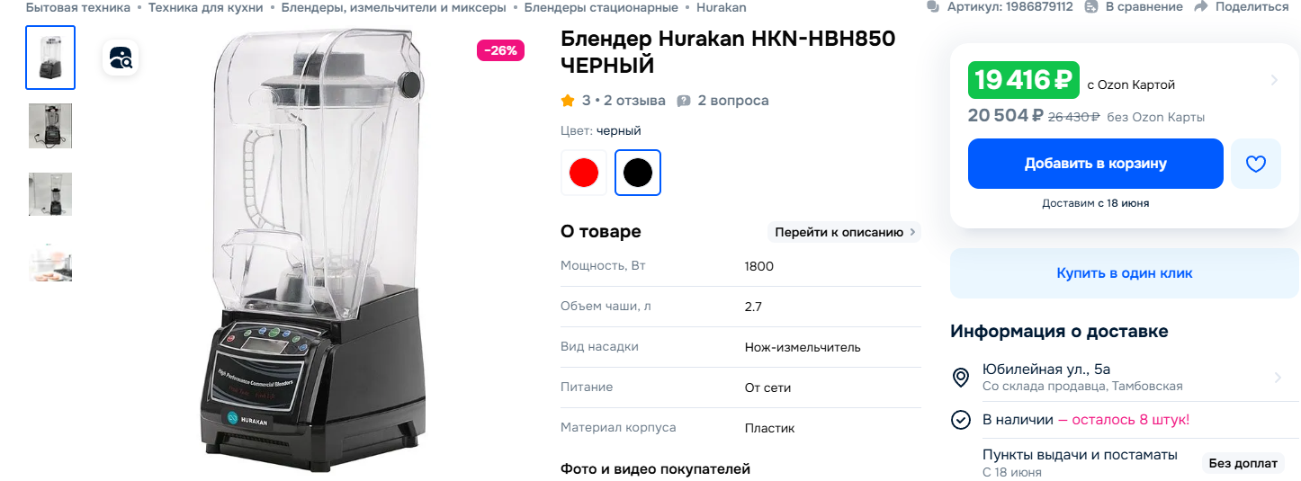Click the compare icon В сравнение
Viewport: 1301px width, 481px height.
(1091, 6)
